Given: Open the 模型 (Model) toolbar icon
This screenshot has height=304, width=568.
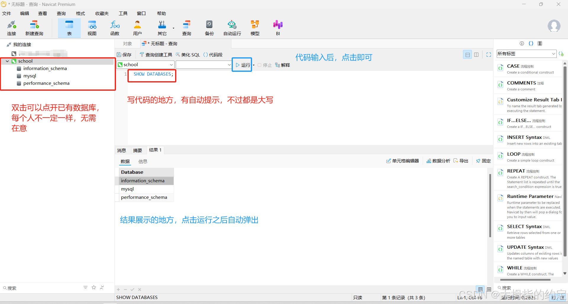Looking at the screenshot, I should [x=255, y=28].
